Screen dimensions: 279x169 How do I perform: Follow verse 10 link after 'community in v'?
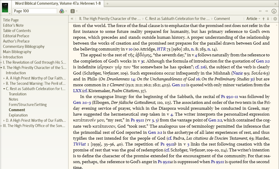coord(131,49)
